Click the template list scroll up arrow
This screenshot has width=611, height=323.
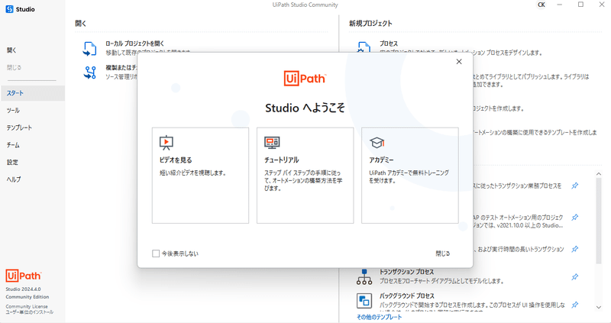(599, 174)
